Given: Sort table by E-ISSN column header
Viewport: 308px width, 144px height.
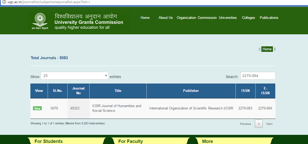Looking at the screenshot, I should (265, 91).
